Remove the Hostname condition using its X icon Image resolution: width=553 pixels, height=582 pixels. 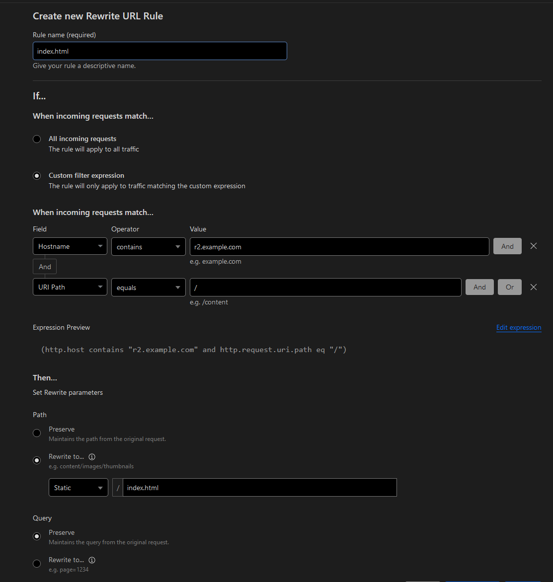(534, 245)
